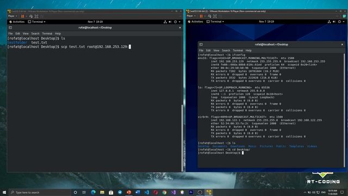Open Terminal menu in right terminal menu bar
348x196 pixels.
238,51
